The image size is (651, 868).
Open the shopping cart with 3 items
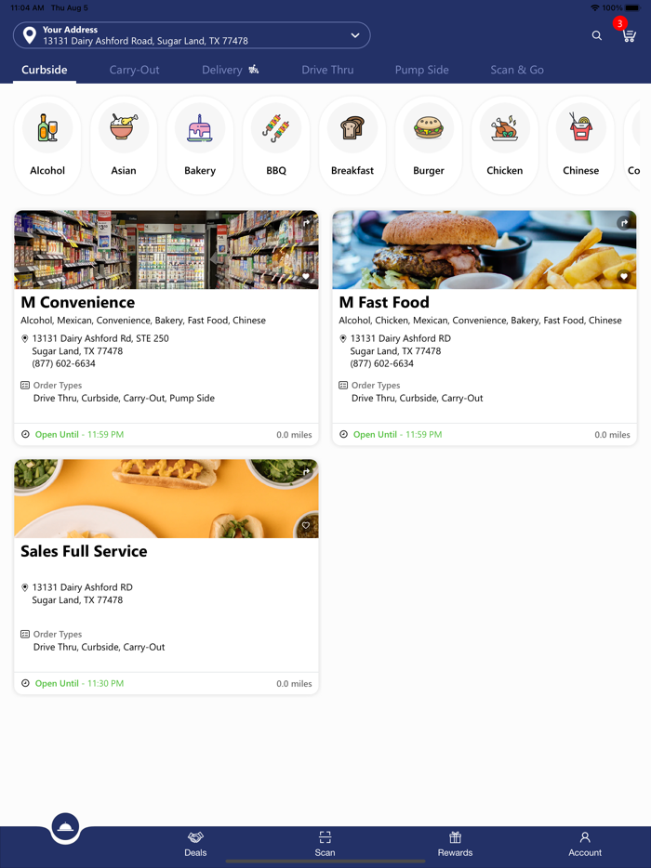629,35
